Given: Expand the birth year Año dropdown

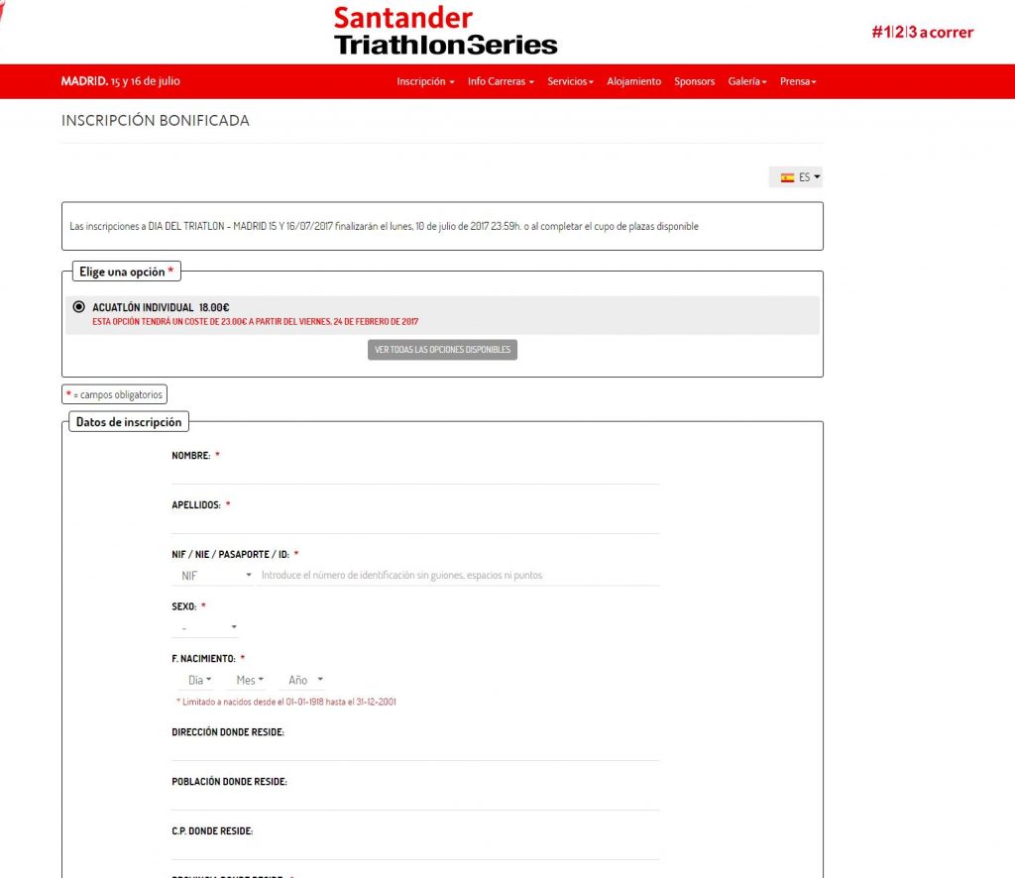Looking at the screenshot, I should point(304,680).
